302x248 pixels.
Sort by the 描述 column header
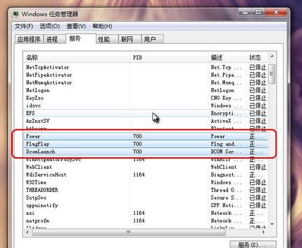coord(228,58)
